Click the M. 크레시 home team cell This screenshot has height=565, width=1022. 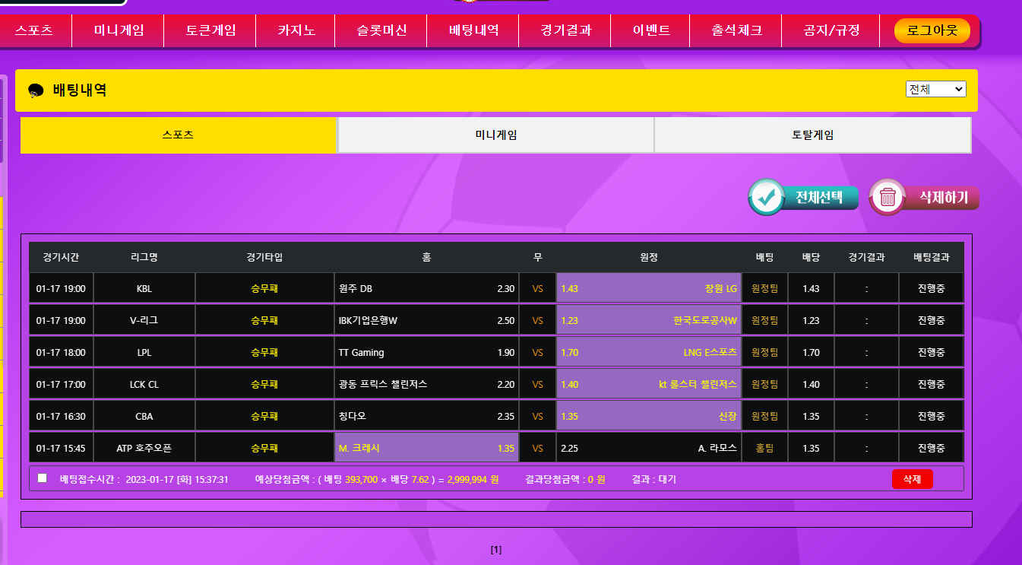426,448
